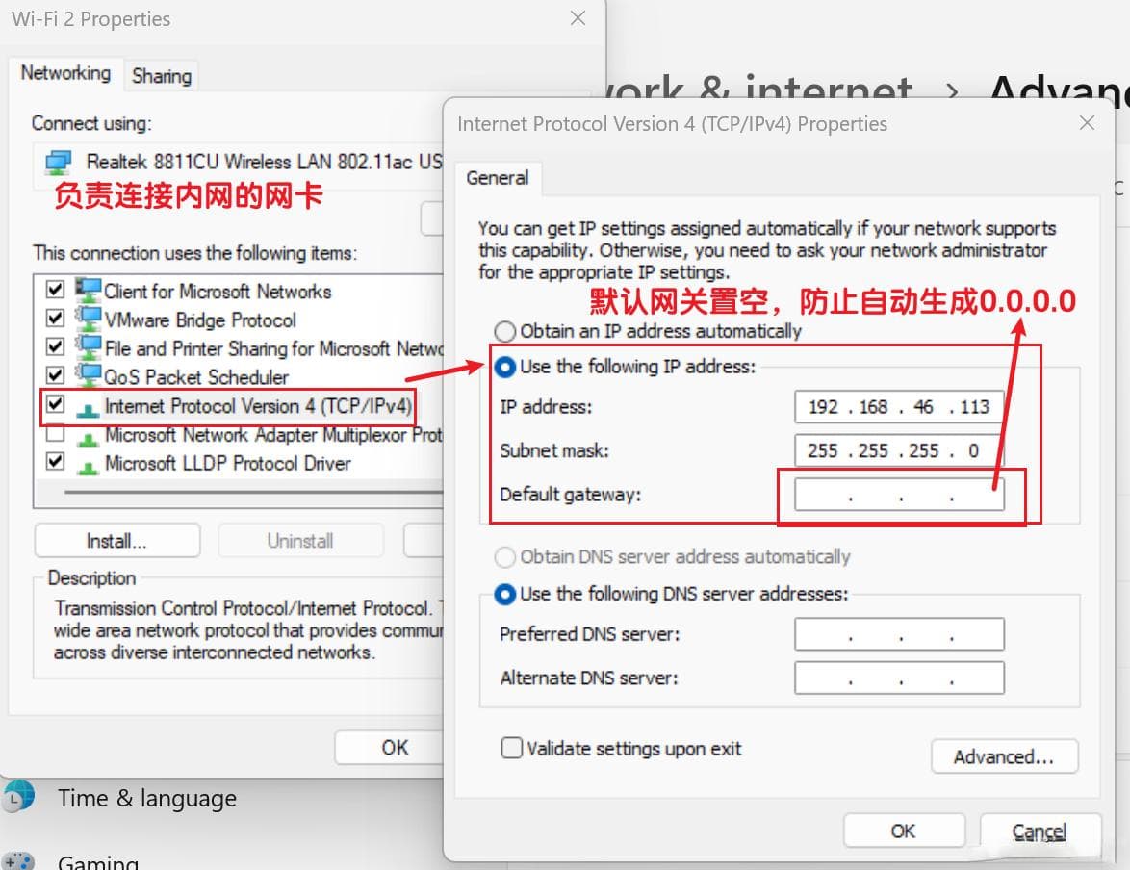Click the File and Printer Sharing icon

click(88, 348)
